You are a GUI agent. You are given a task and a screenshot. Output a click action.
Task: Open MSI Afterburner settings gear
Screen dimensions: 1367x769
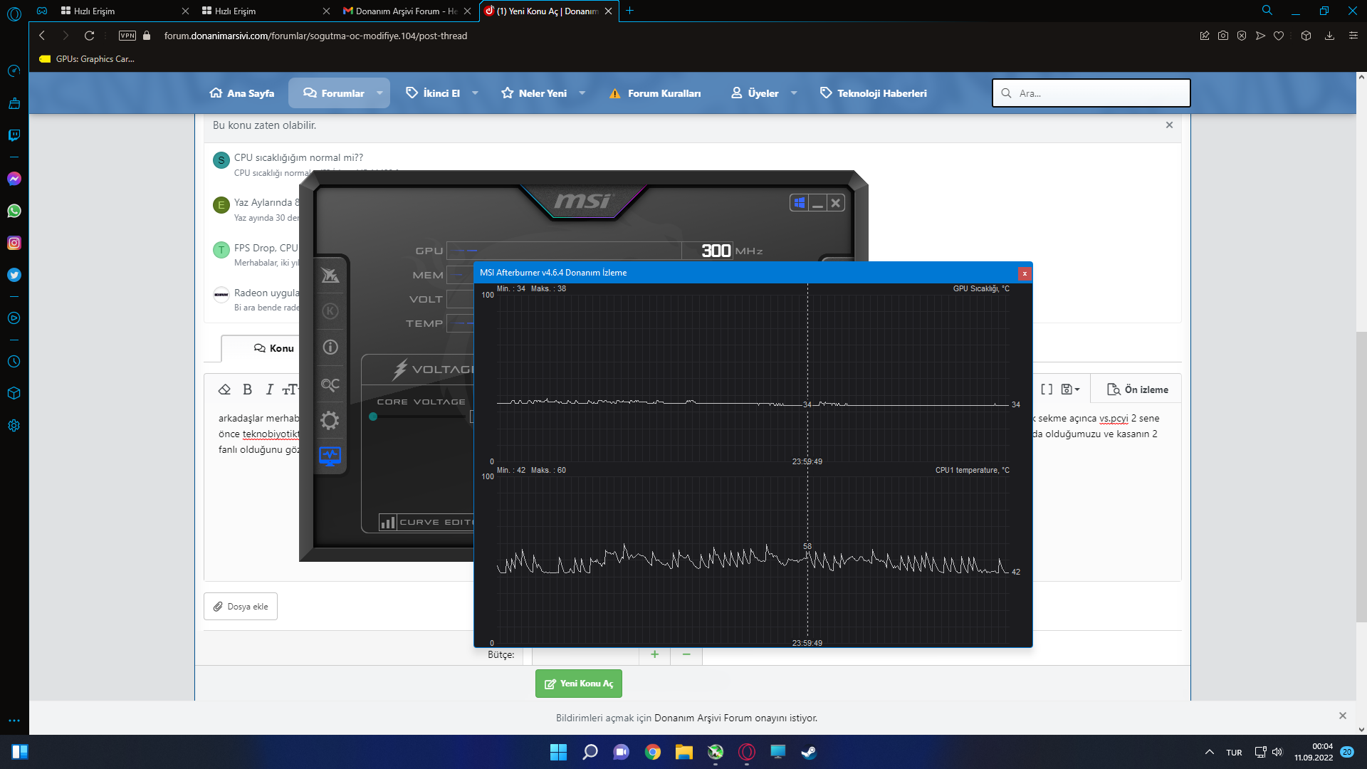click(330, 421)
